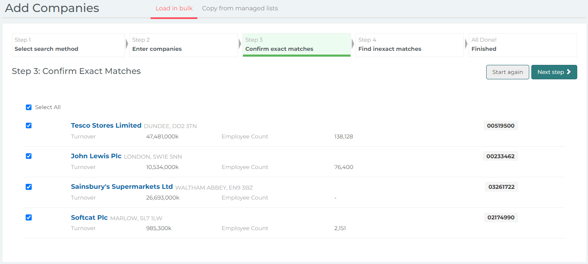Viewport: 588px width, 264px height.
Task: Open Softcat Plc company link
Action: [89, 217]
